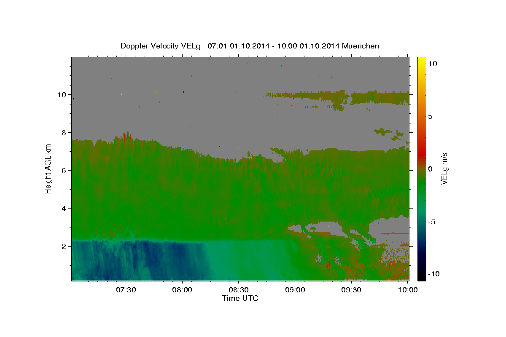Click the height axis label '6'
The width and height of the screenshot is (506, 337).
tap(65, 170)
